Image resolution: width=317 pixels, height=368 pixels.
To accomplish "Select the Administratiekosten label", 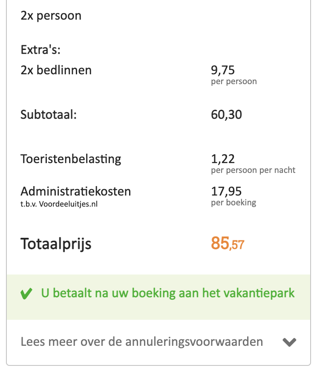I will click(76, 191).
